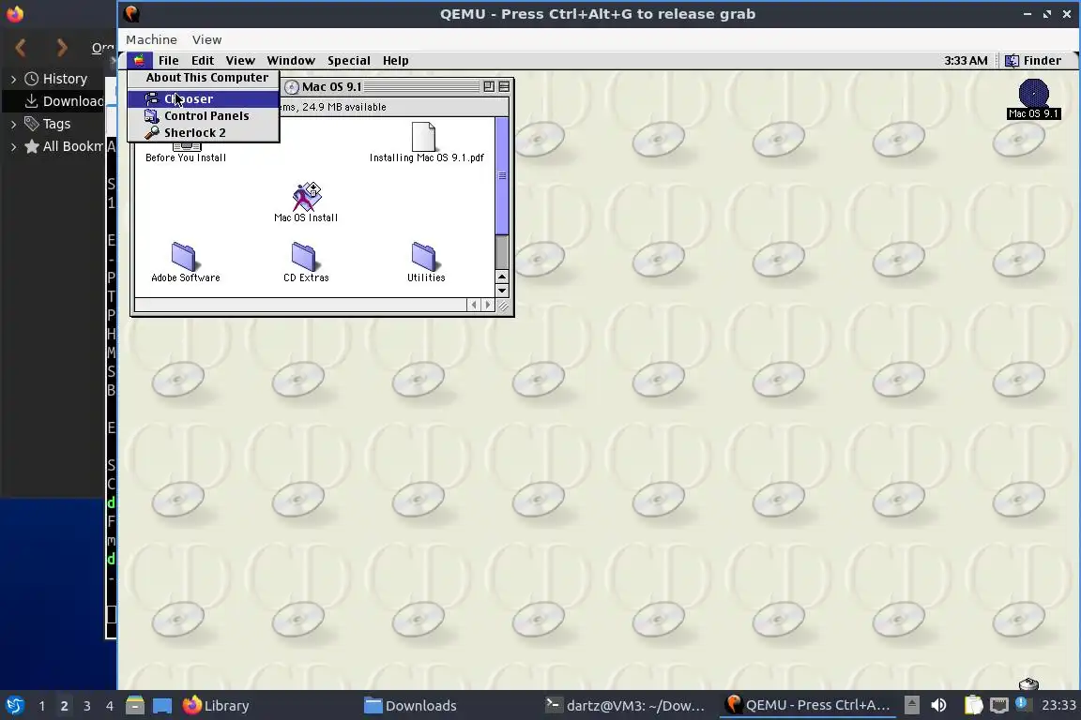Click the Chooser icon in Apple menu

tap(152, 98)
